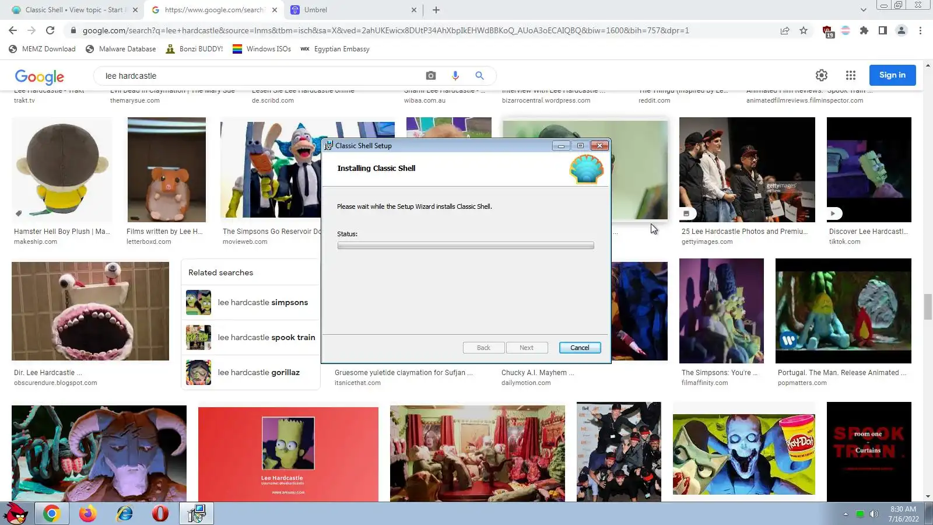Open Chrome three-dot menu
The image size is (933, 525).
pyautogui.click(x=920, y=30)
